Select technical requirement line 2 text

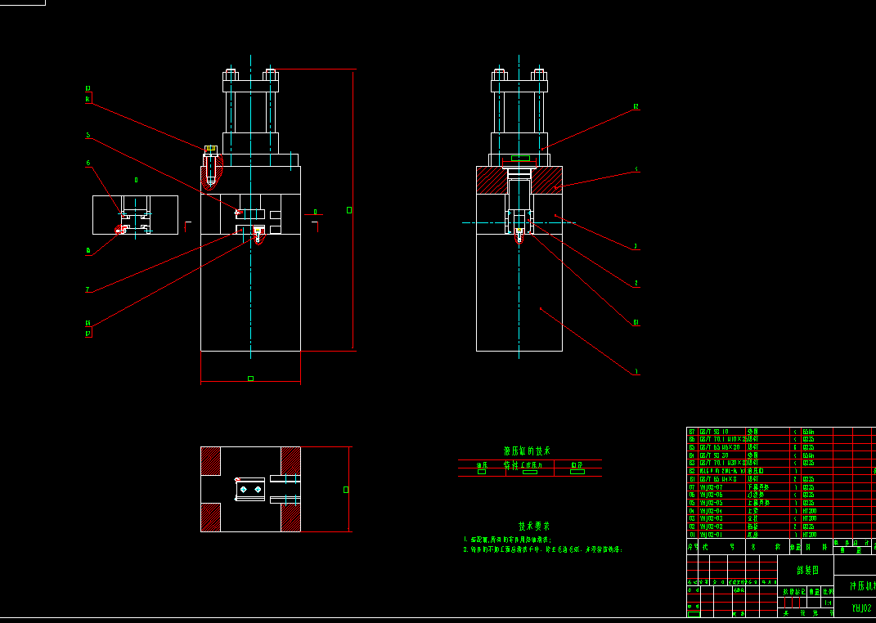(x=542, y=550)
